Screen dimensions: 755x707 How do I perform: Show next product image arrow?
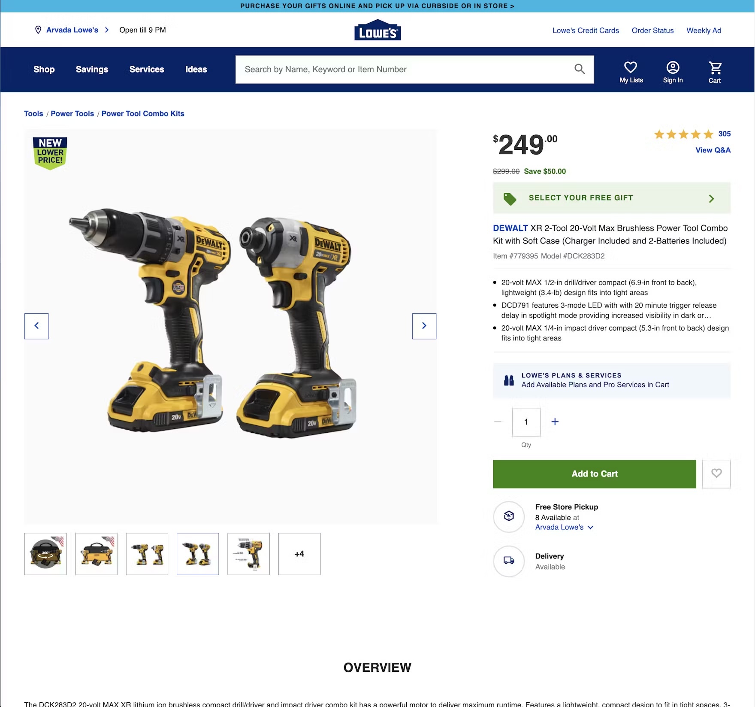pos(424,326)
